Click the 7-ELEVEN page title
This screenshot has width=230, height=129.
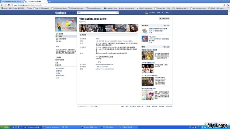(152, 37)
